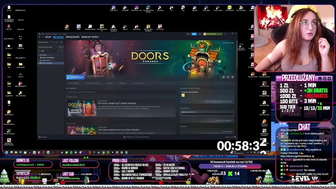The width and height of the screenshot is (336, 189).
Task: Open the Gry menu in Steam
Action: click(60, 34)
